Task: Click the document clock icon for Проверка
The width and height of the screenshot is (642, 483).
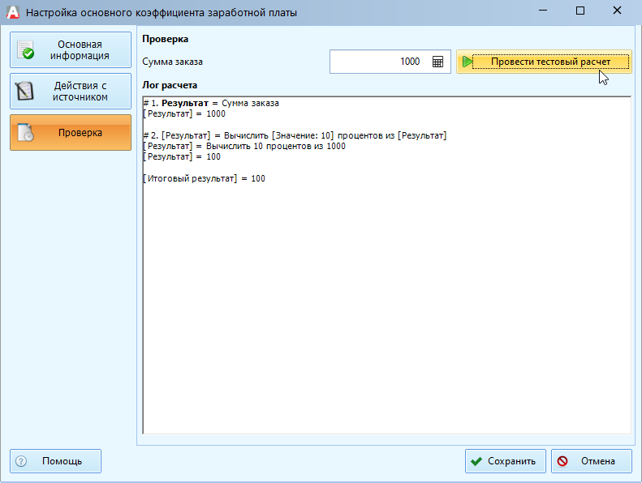Action: [26, 133]
